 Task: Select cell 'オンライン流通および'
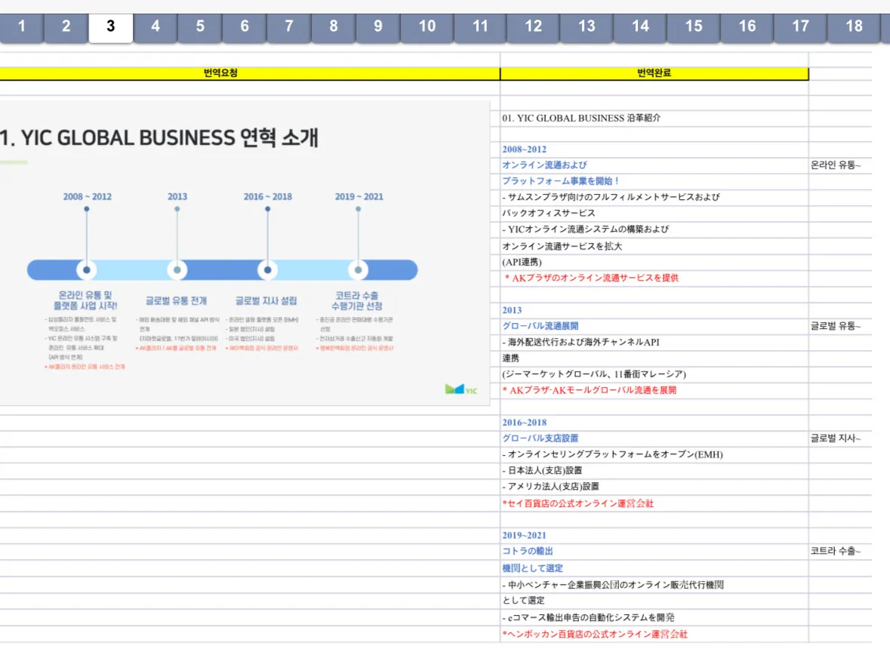pos(654,165)
